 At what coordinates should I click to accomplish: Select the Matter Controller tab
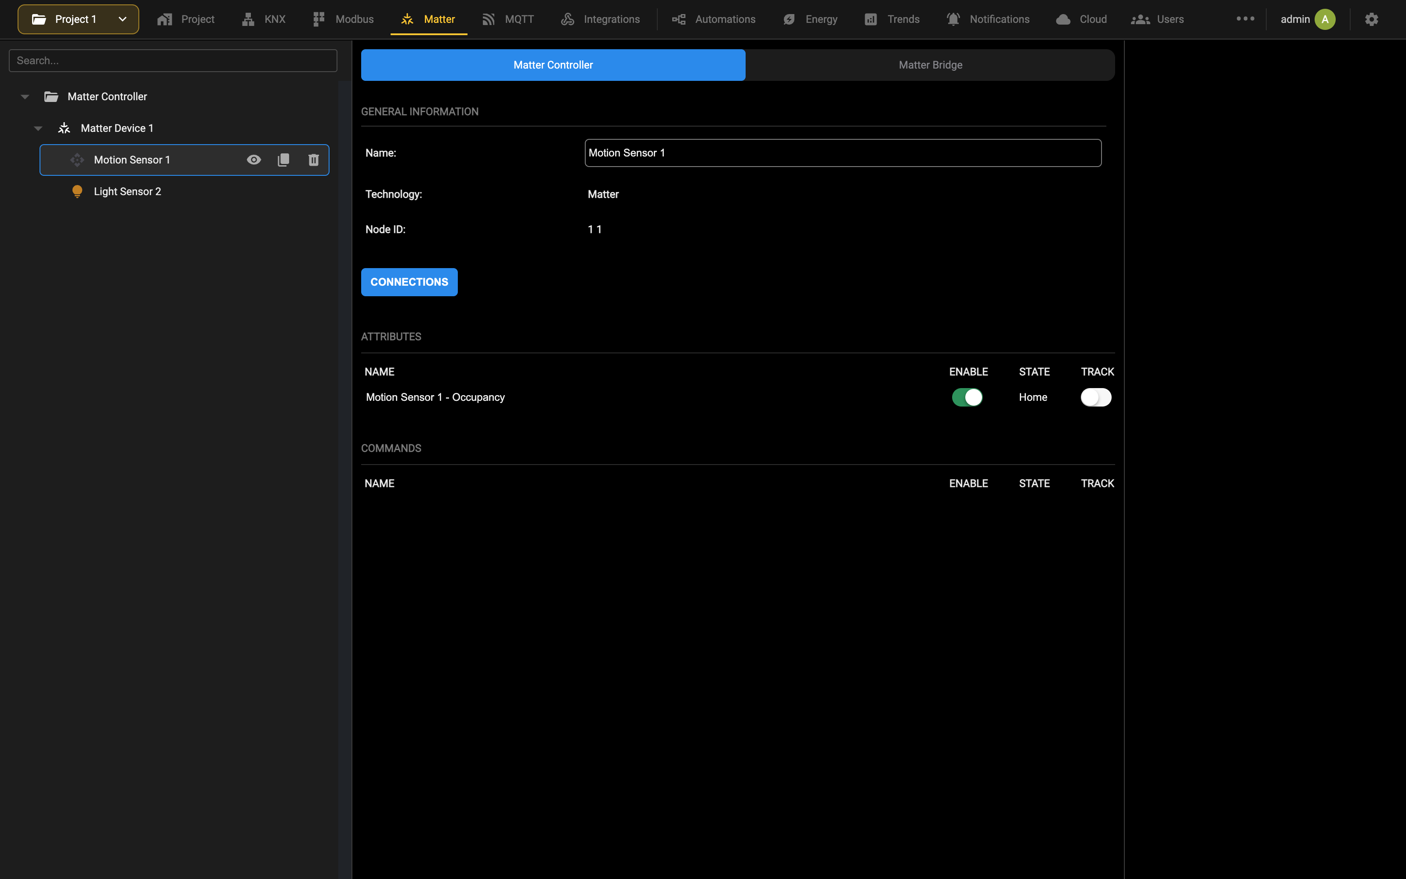553,65
